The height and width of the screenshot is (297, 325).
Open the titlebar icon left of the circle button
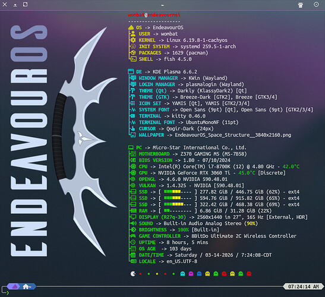[300, 5]
